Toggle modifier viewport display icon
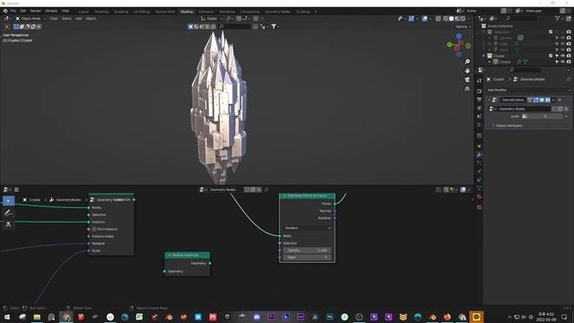The image size is (574, 323). click(x=542, y=100)
